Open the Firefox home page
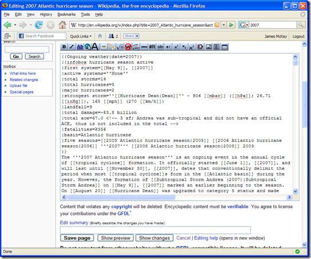 click(62, 25)
